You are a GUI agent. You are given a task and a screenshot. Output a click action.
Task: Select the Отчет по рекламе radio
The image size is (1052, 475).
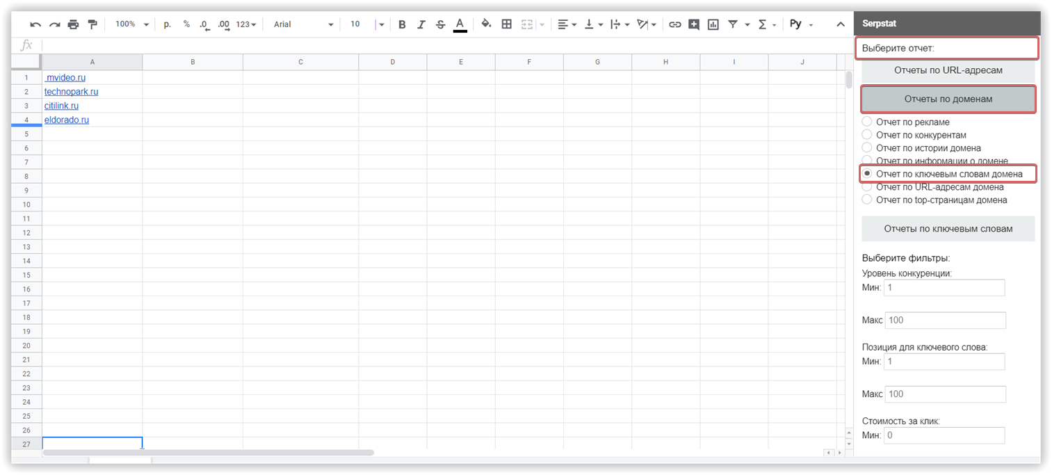click(x=867, y=122)
